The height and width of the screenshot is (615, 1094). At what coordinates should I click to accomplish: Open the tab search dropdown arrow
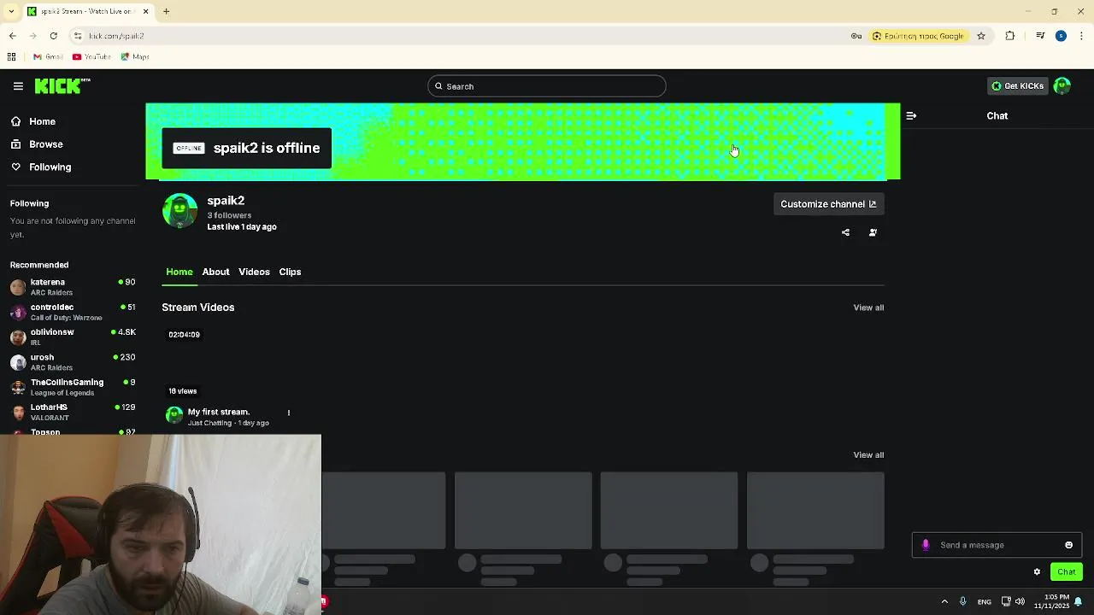[10, 12]
